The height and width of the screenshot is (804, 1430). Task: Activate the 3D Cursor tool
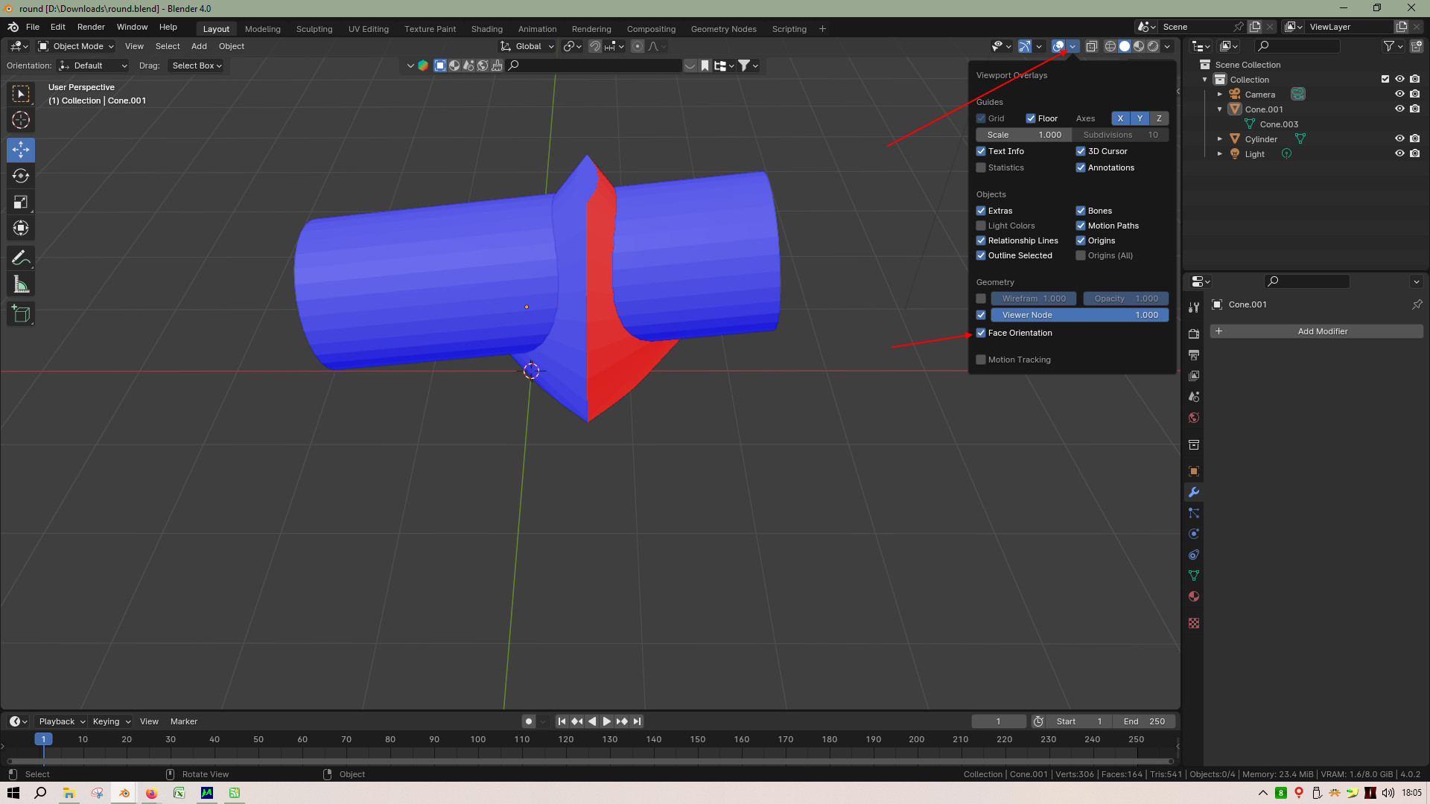[x=21, y=120]
